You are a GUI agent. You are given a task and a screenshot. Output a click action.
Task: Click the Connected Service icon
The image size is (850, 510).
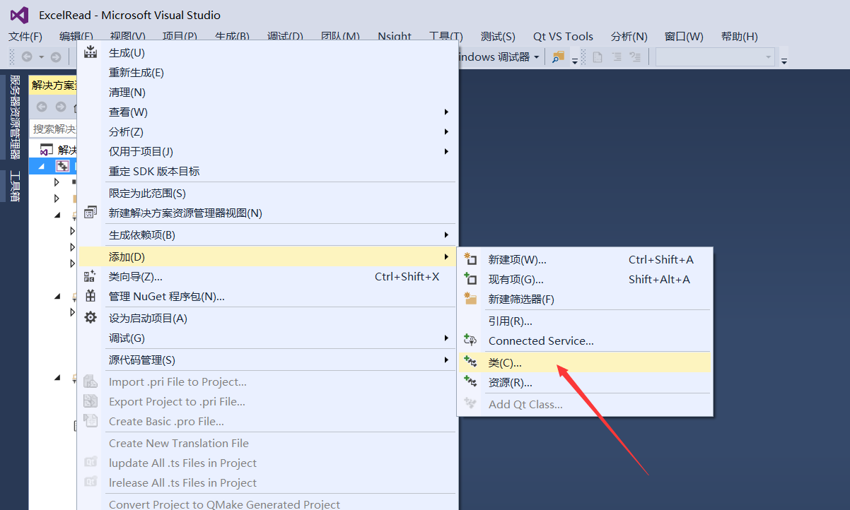470,340
